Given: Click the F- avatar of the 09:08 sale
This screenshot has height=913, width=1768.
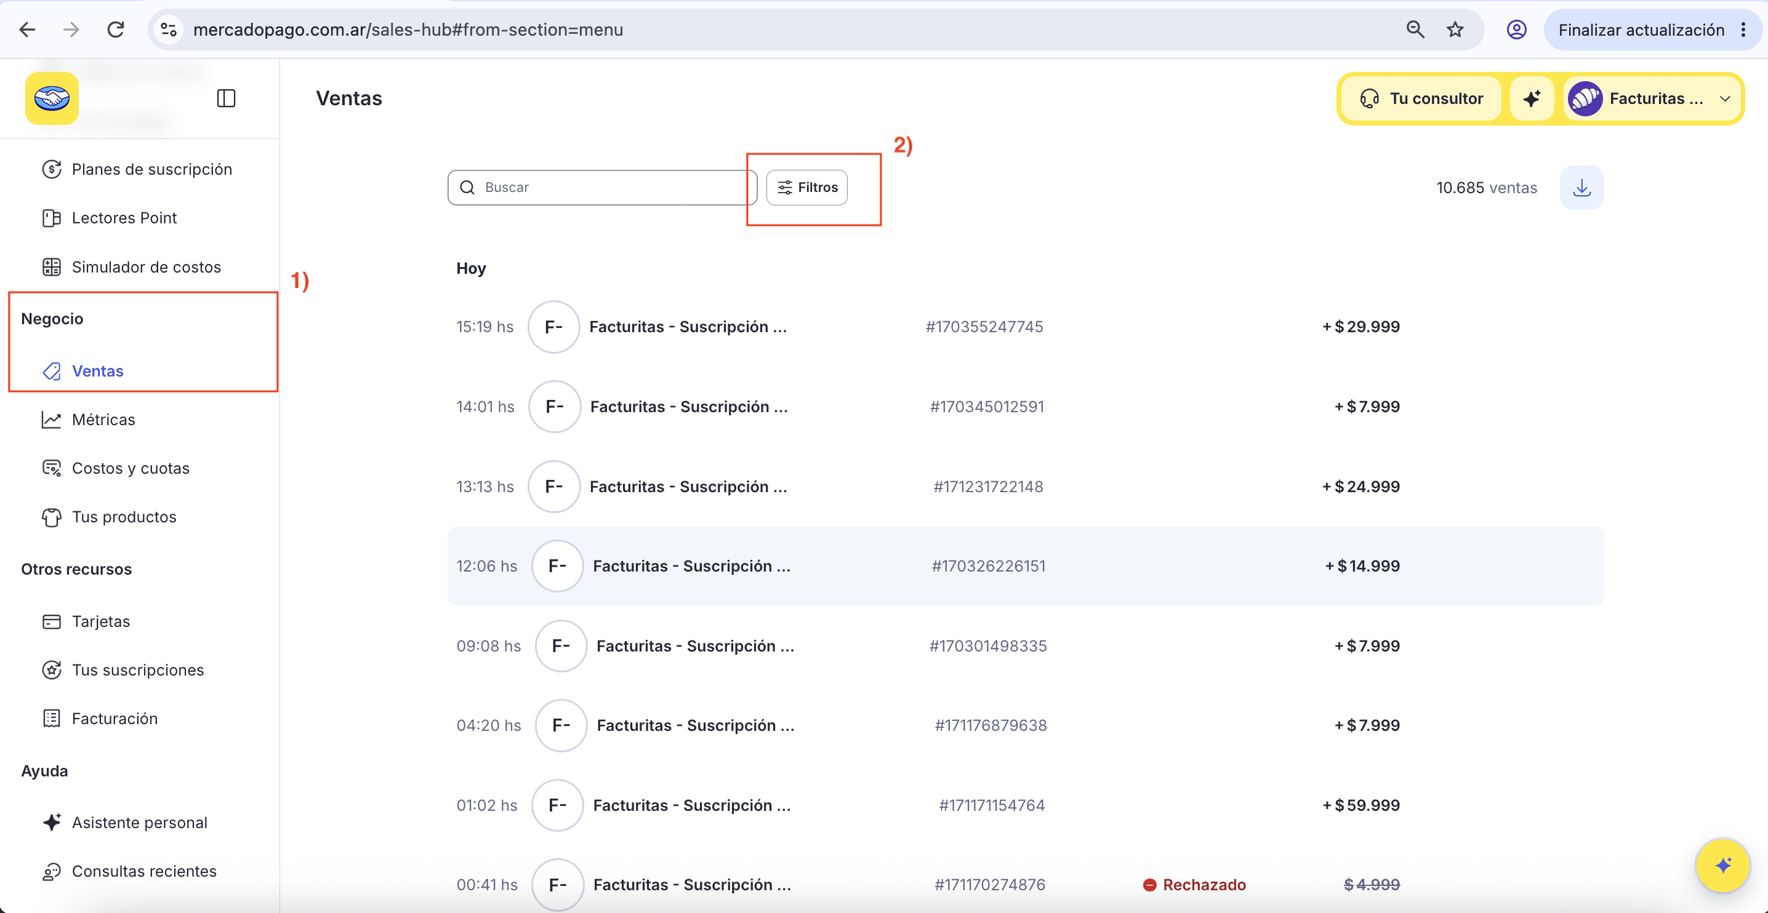Looking at the screenshot, I should [561, 645].
